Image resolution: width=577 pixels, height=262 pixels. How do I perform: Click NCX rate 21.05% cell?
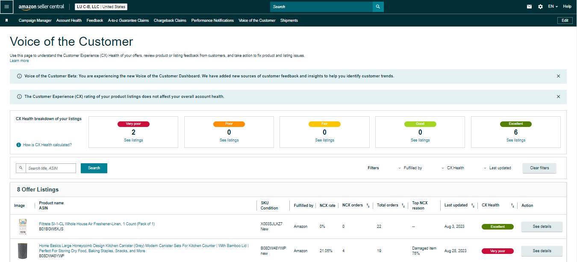coord(326,251)
